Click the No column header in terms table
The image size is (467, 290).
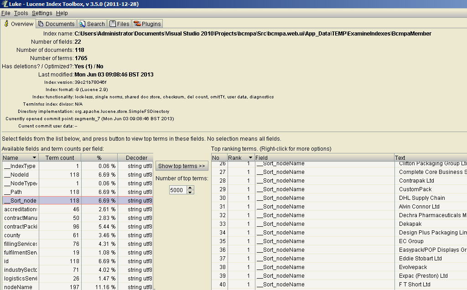pyautogui.click(x=219, y=158)
